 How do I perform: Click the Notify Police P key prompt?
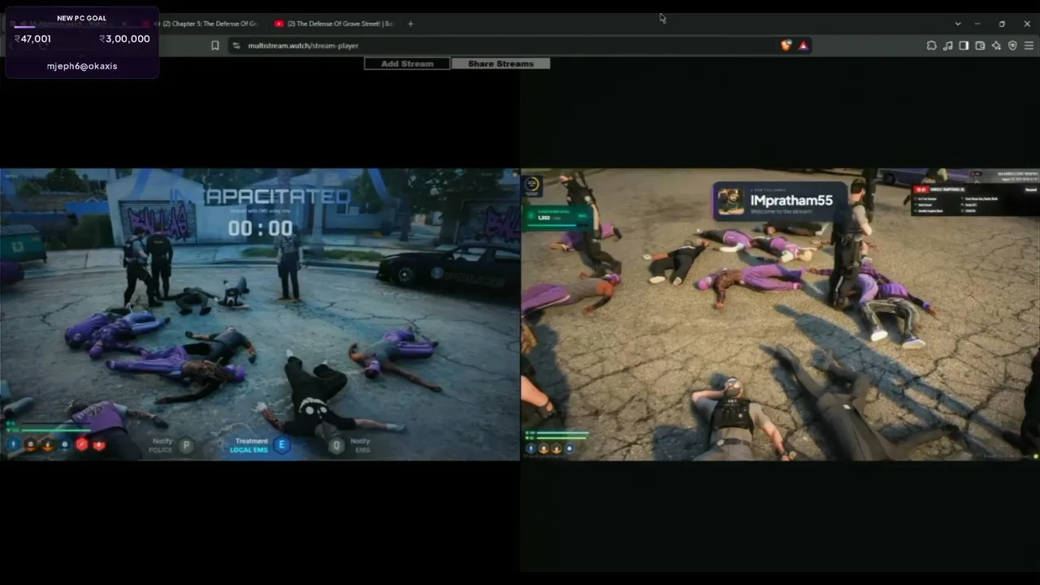tap(186, 445)
